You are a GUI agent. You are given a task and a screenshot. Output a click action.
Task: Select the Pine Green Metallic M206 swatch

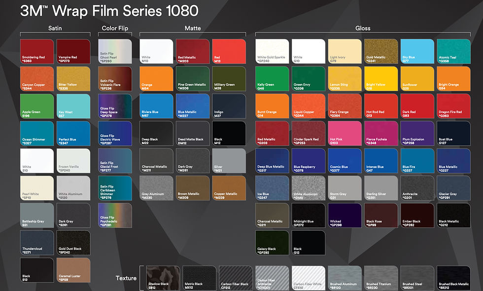tap(193, 79)
